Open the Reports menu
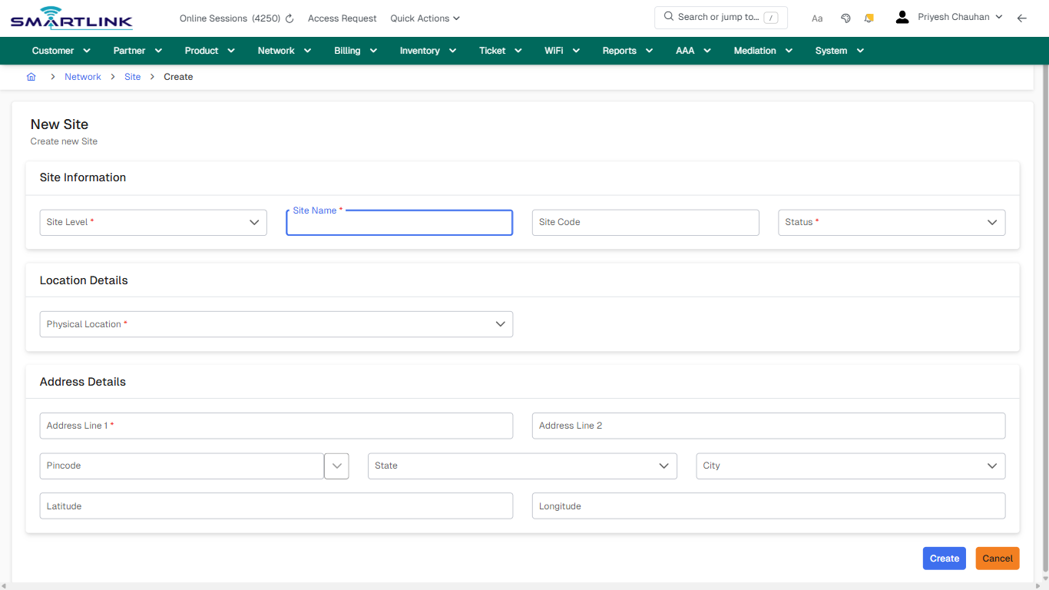1049x590 pixels. [x=627, y=50]
